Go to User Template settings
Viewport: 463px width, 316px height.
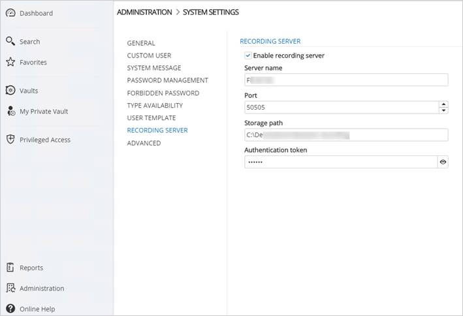click(x=151, y=118)
